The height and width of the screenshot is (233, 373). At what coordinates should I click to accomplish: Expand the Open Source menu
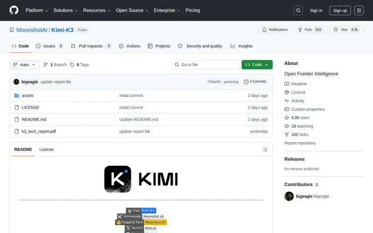(x=132, y=10)
